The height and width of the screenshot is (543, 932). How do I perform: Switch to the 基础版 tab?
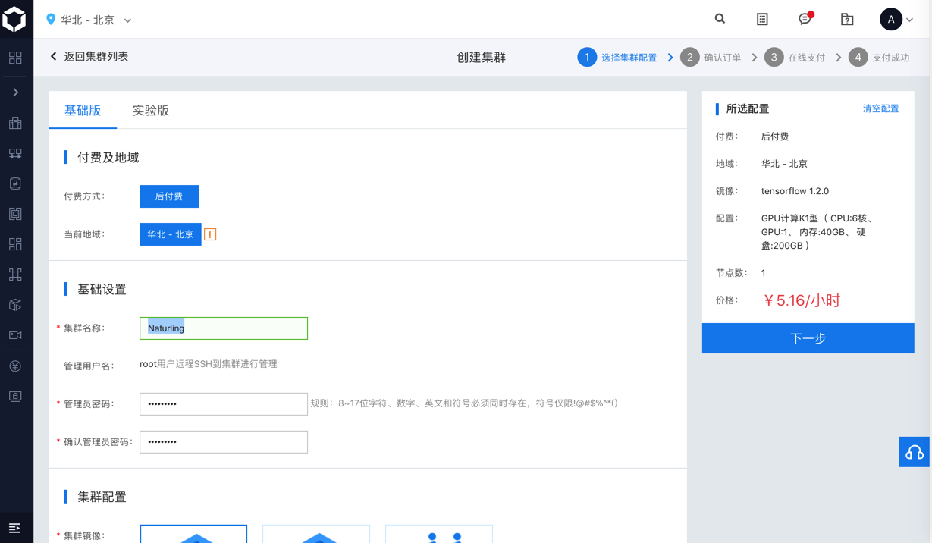point(83,111)
